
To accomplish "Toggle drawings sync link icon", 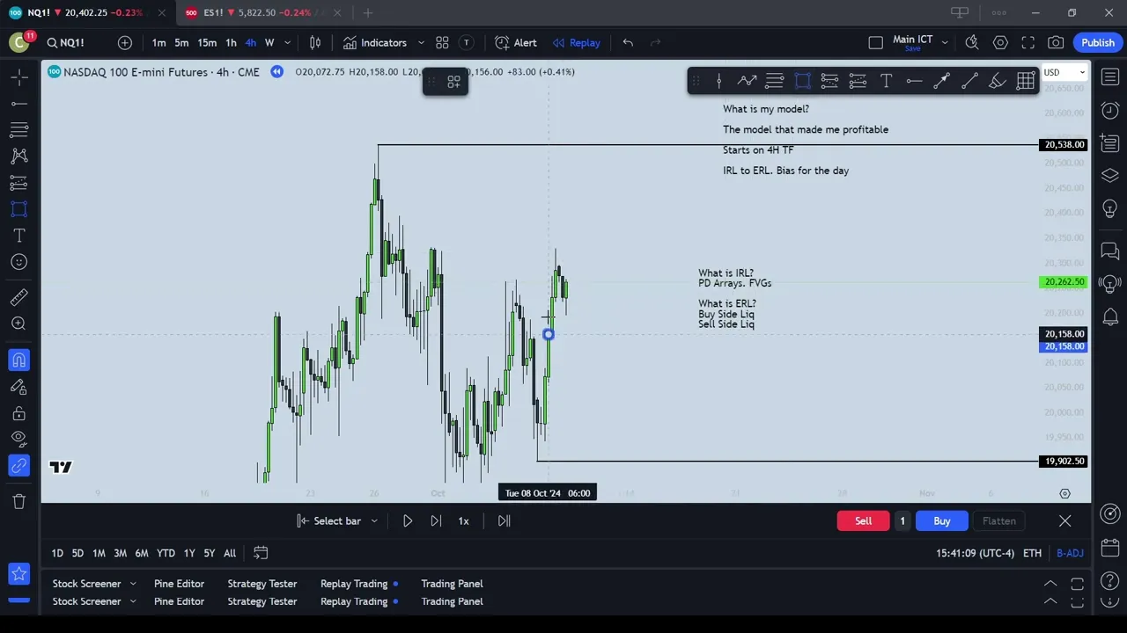I will pyautogui.click(x=18, y=466).
